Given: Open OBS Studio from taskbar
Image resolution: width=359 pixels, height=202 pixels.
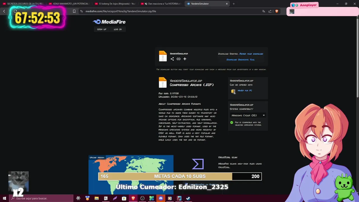Looking at the screenshot, I should tap(142, 198).
